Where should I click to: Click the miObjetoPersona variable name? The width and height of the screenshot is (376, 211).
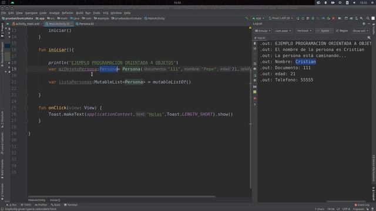click(78, 69)
